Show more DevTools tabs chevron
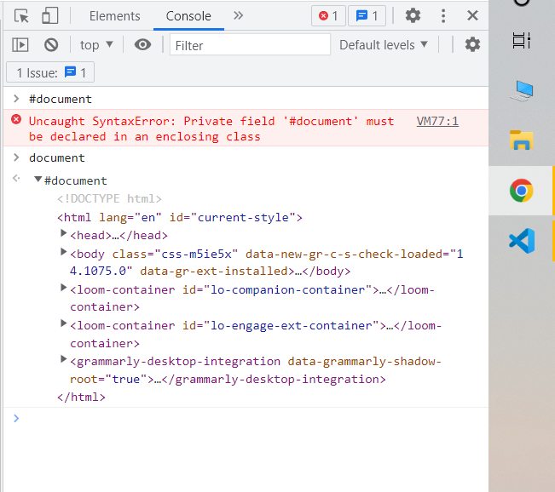This screenshot has width=555, height=492. coord(238,15)
